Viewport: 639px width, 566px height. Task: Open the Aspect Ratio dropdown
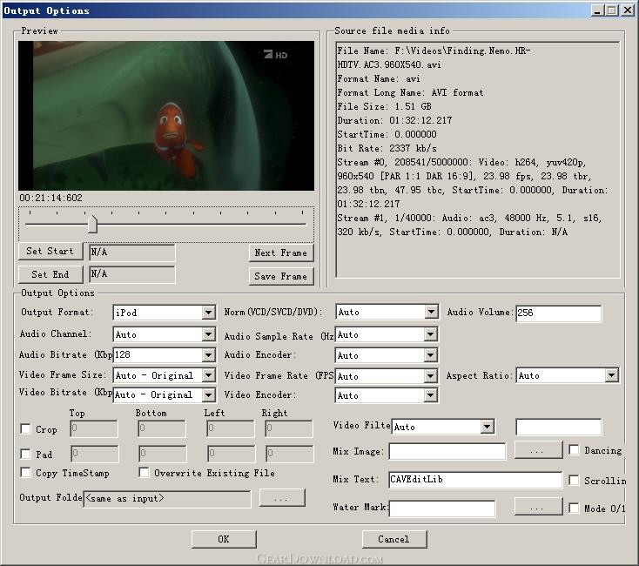coord(568,375)
